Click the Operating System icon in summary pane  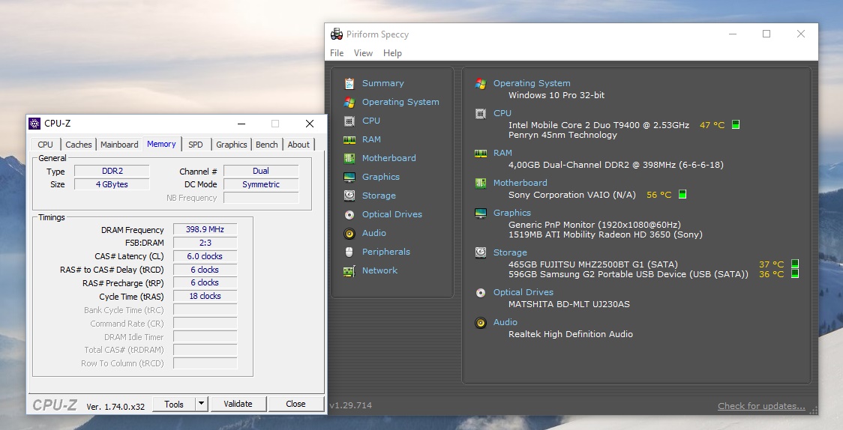tap(481, 84)
